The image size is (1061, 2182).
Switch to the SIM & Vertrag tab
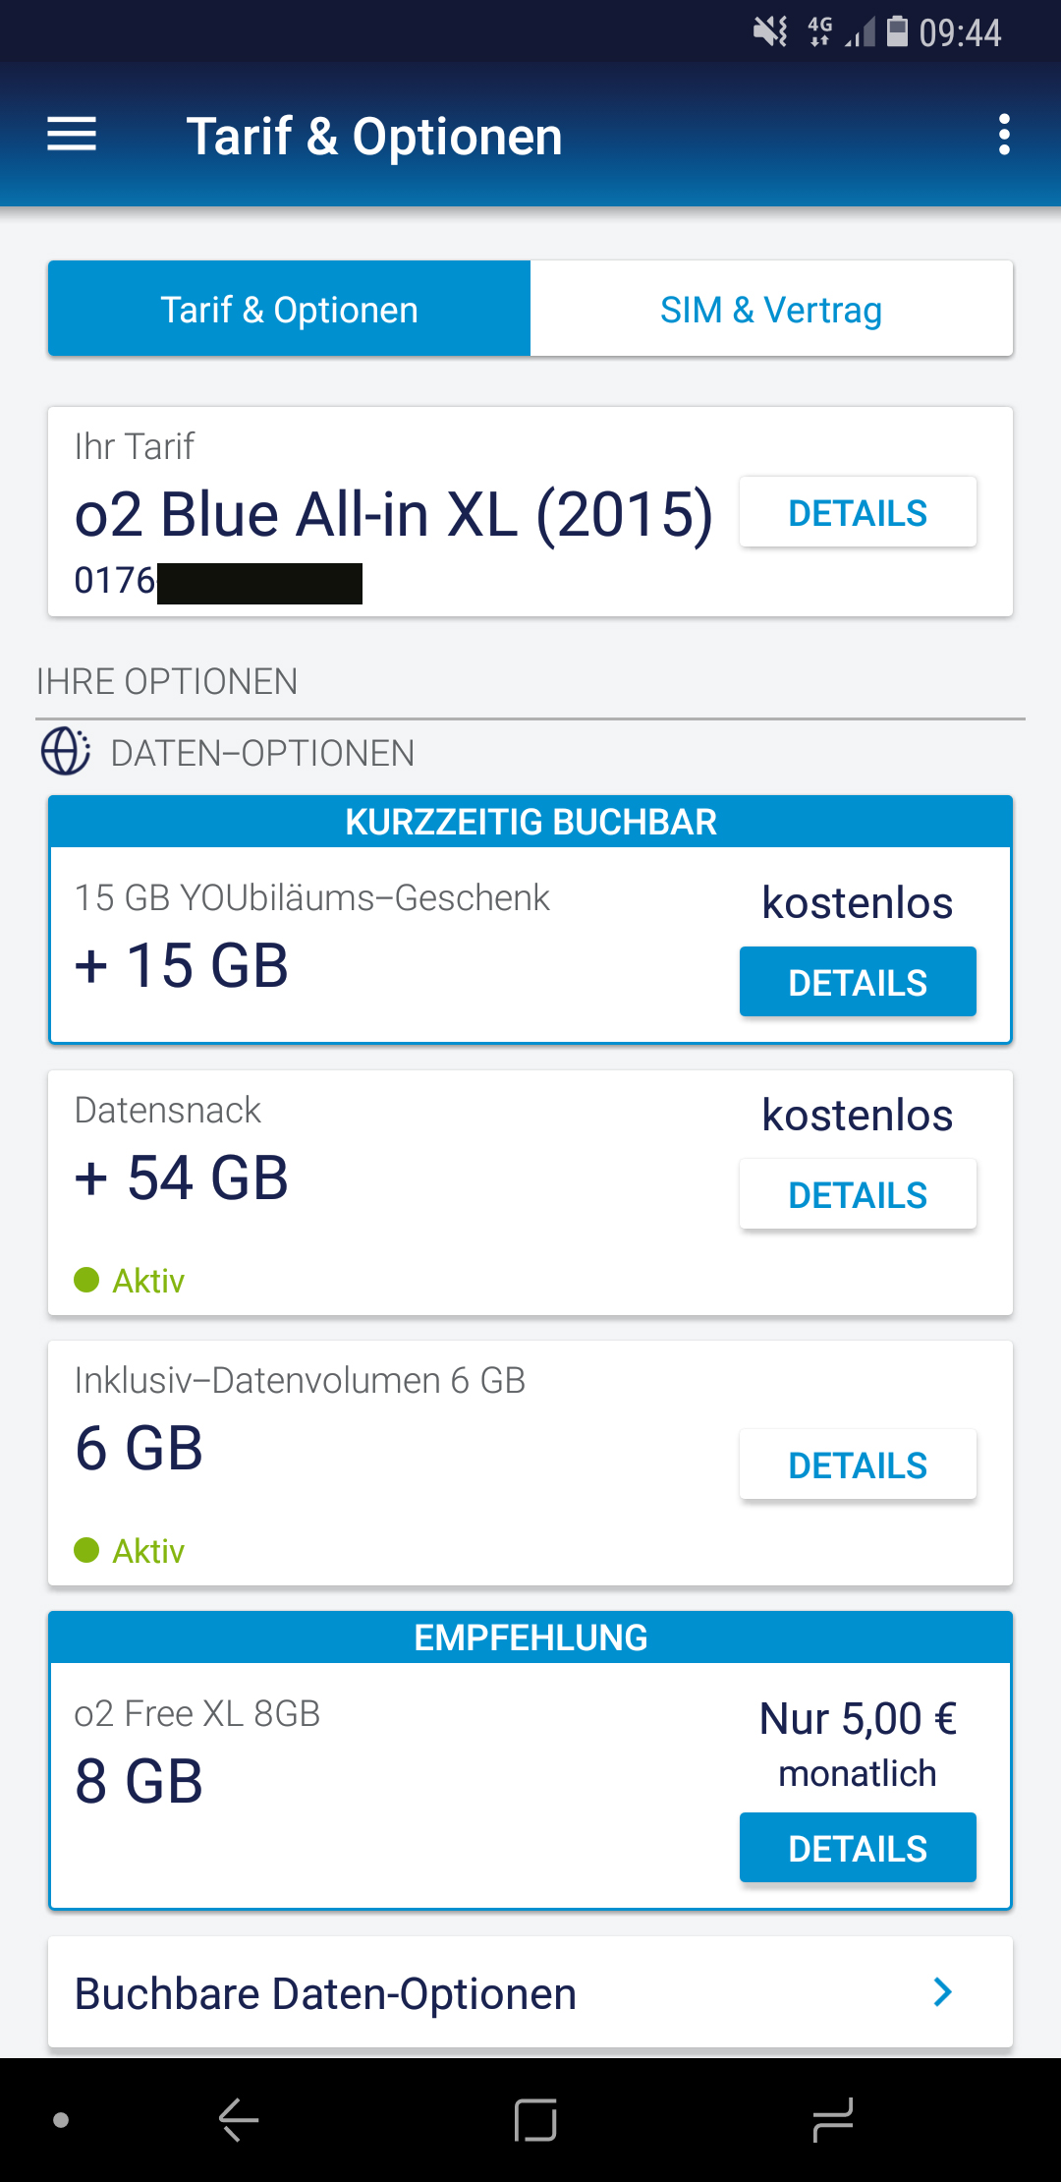pyautogui.click(x=771, y=310)
